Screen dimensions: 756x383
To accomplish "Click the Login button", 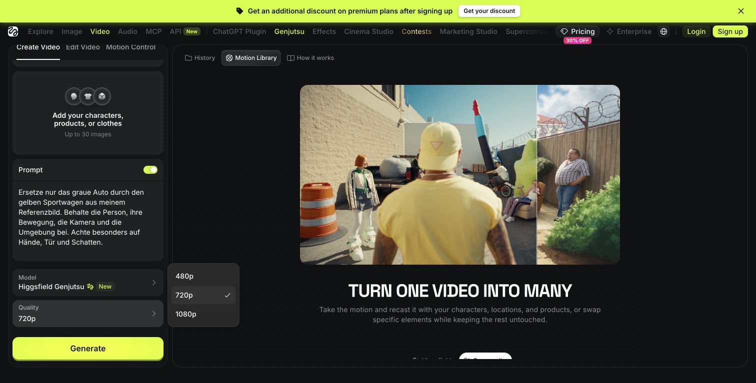I will click(696, 31).
